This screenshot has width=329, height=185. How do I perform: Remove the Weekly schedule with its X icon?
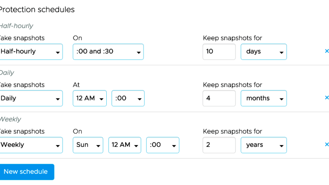tap(326, 144)
